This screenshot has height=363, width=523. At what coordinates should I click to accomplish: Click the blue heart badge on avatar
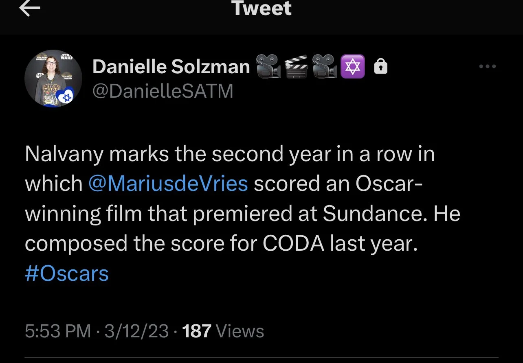pos(65,96)
